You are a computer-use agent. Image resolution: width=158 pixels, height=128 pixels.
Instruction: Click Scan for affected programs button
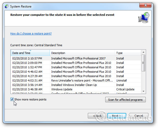[x=126, y=100]
